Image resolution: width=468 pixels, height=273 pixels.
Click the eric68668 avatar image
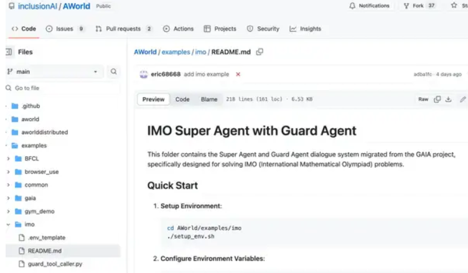144,74
